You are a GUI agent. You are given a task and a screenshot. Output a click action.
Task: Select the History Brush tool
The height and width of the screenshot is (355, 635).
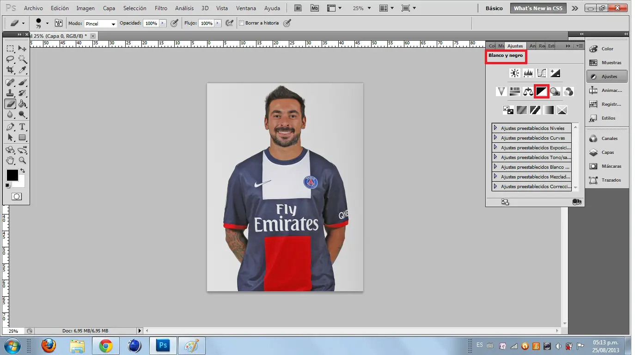click(22, 93)
